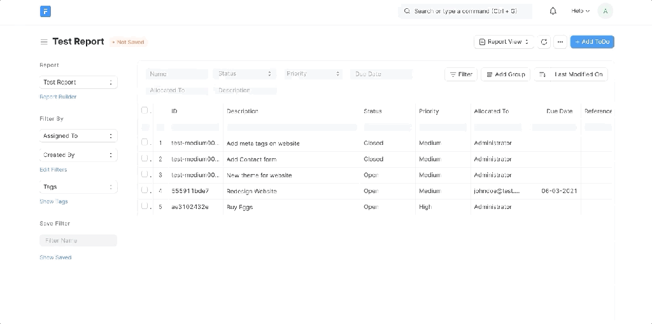The width and height of the screenshot is (652, 324).
Task: Tick the select-all header checkbox
Action: point(145,111)
